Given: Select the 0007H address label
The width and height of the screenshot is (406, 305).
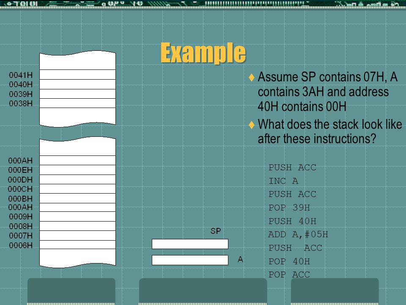Looking at the screenshot, I should 21,236.
